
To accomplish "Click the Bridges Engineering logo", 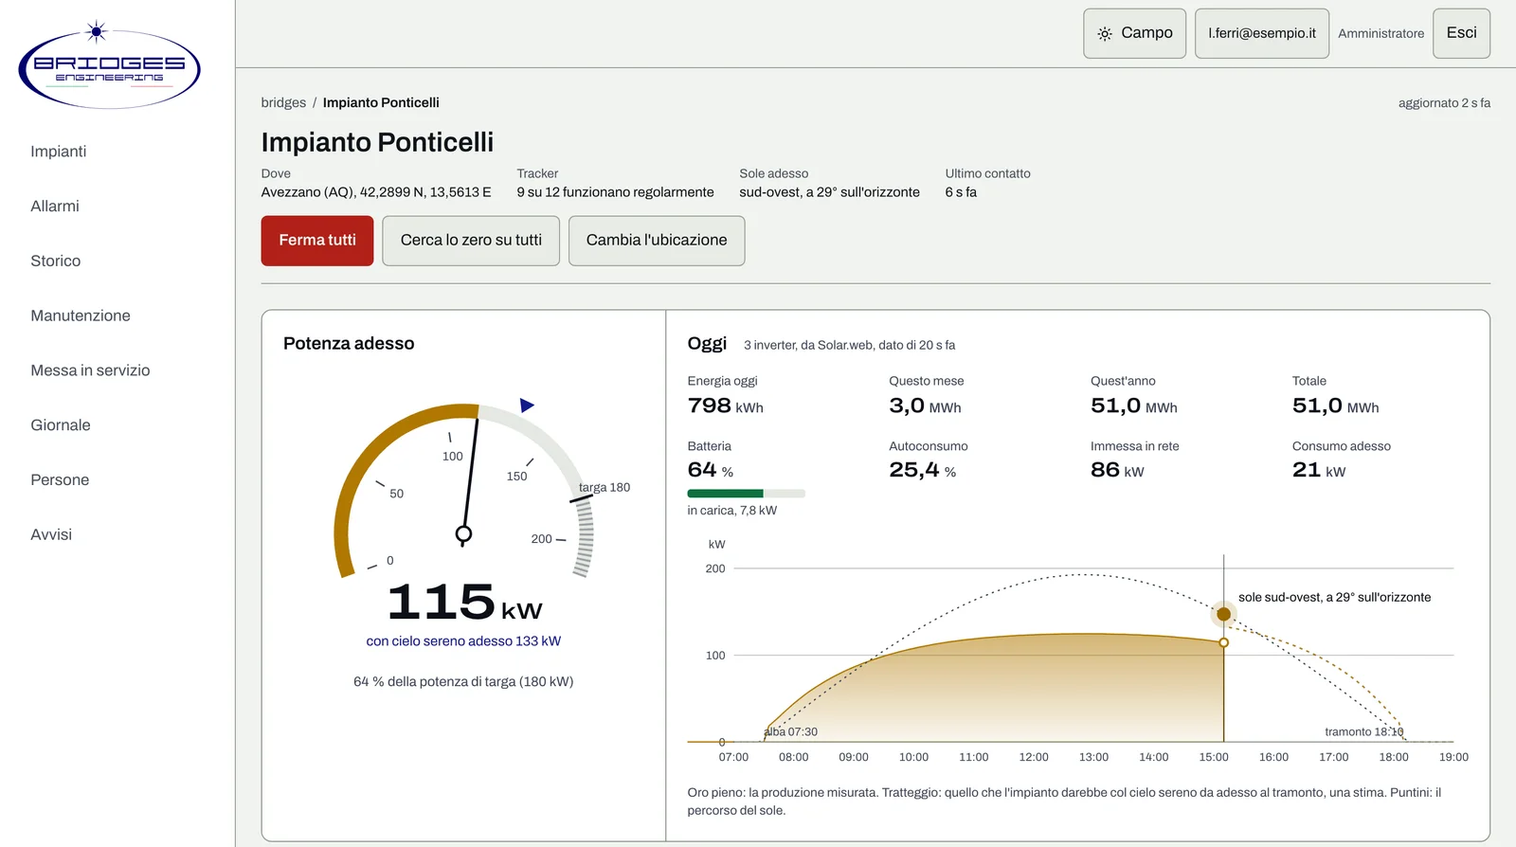I will [x=109, y=64].
